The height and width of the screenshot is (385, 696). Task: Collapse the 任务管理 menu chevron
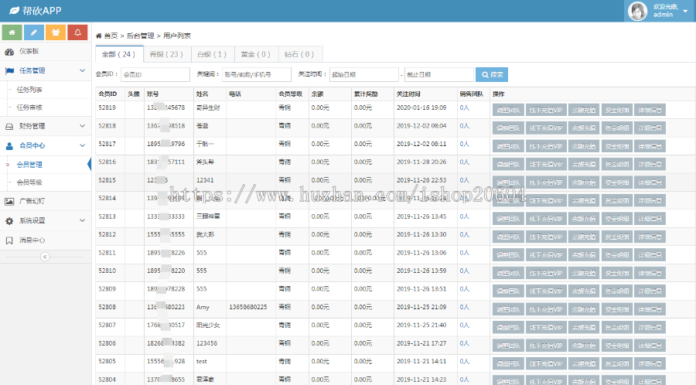(82, 70)
